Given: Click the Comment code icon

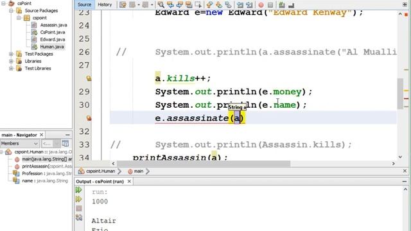Looking at the screenshot, I should 282,4.
